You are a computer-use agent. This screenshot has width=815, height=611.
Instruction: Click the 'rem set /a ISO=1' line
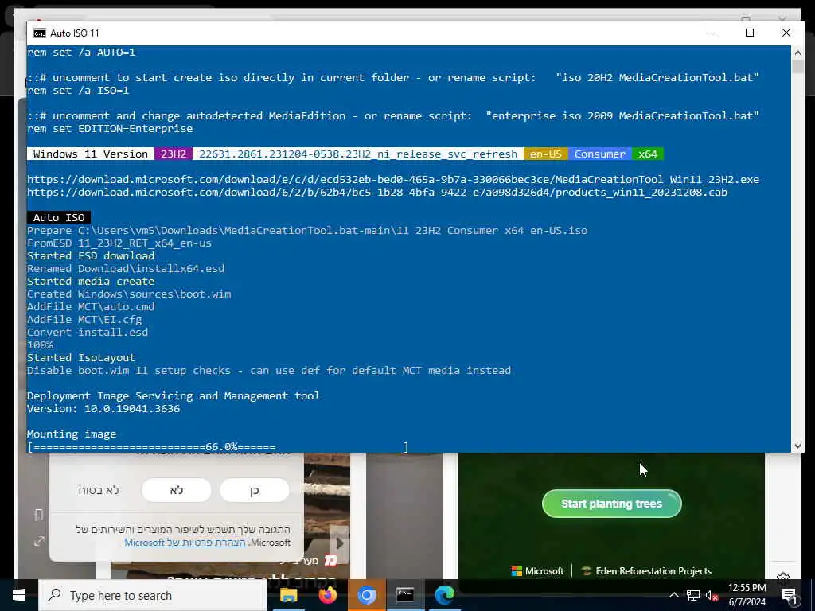(x=78, y=91)
